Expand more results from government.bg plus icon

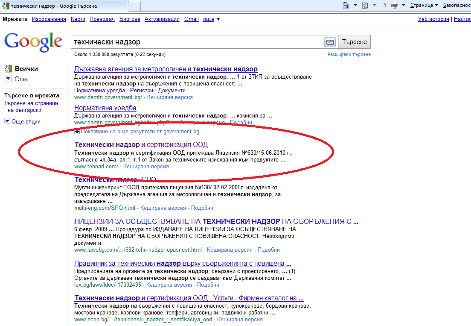77,132
